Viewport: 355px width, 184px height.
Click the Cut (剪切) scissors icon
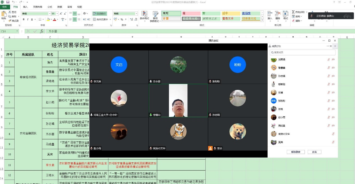point(10,12)
